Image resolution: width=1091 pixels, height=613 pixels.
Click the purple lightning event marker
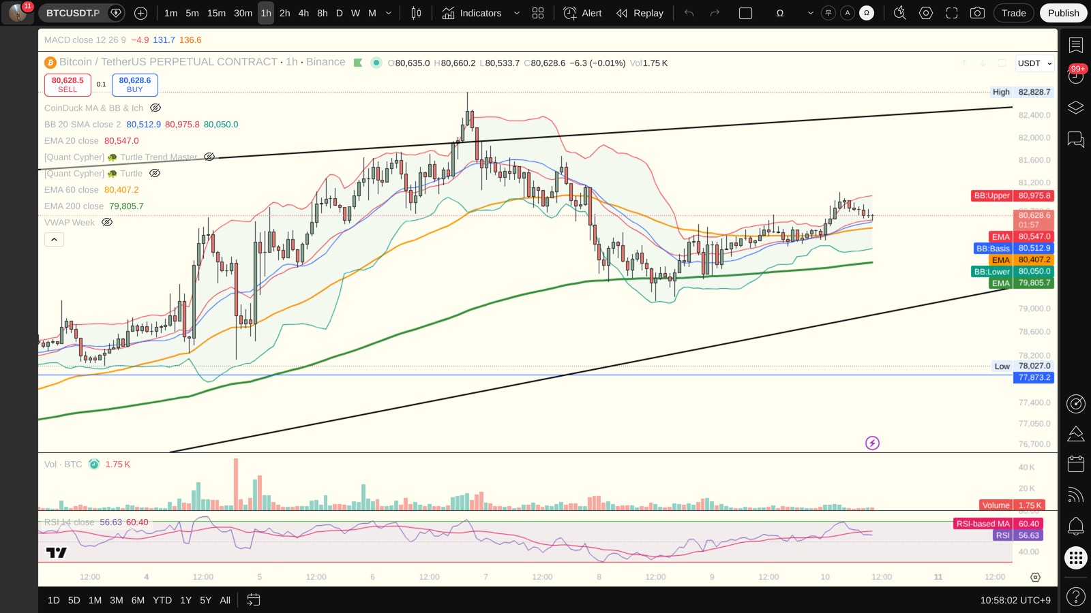coord(872,443)
